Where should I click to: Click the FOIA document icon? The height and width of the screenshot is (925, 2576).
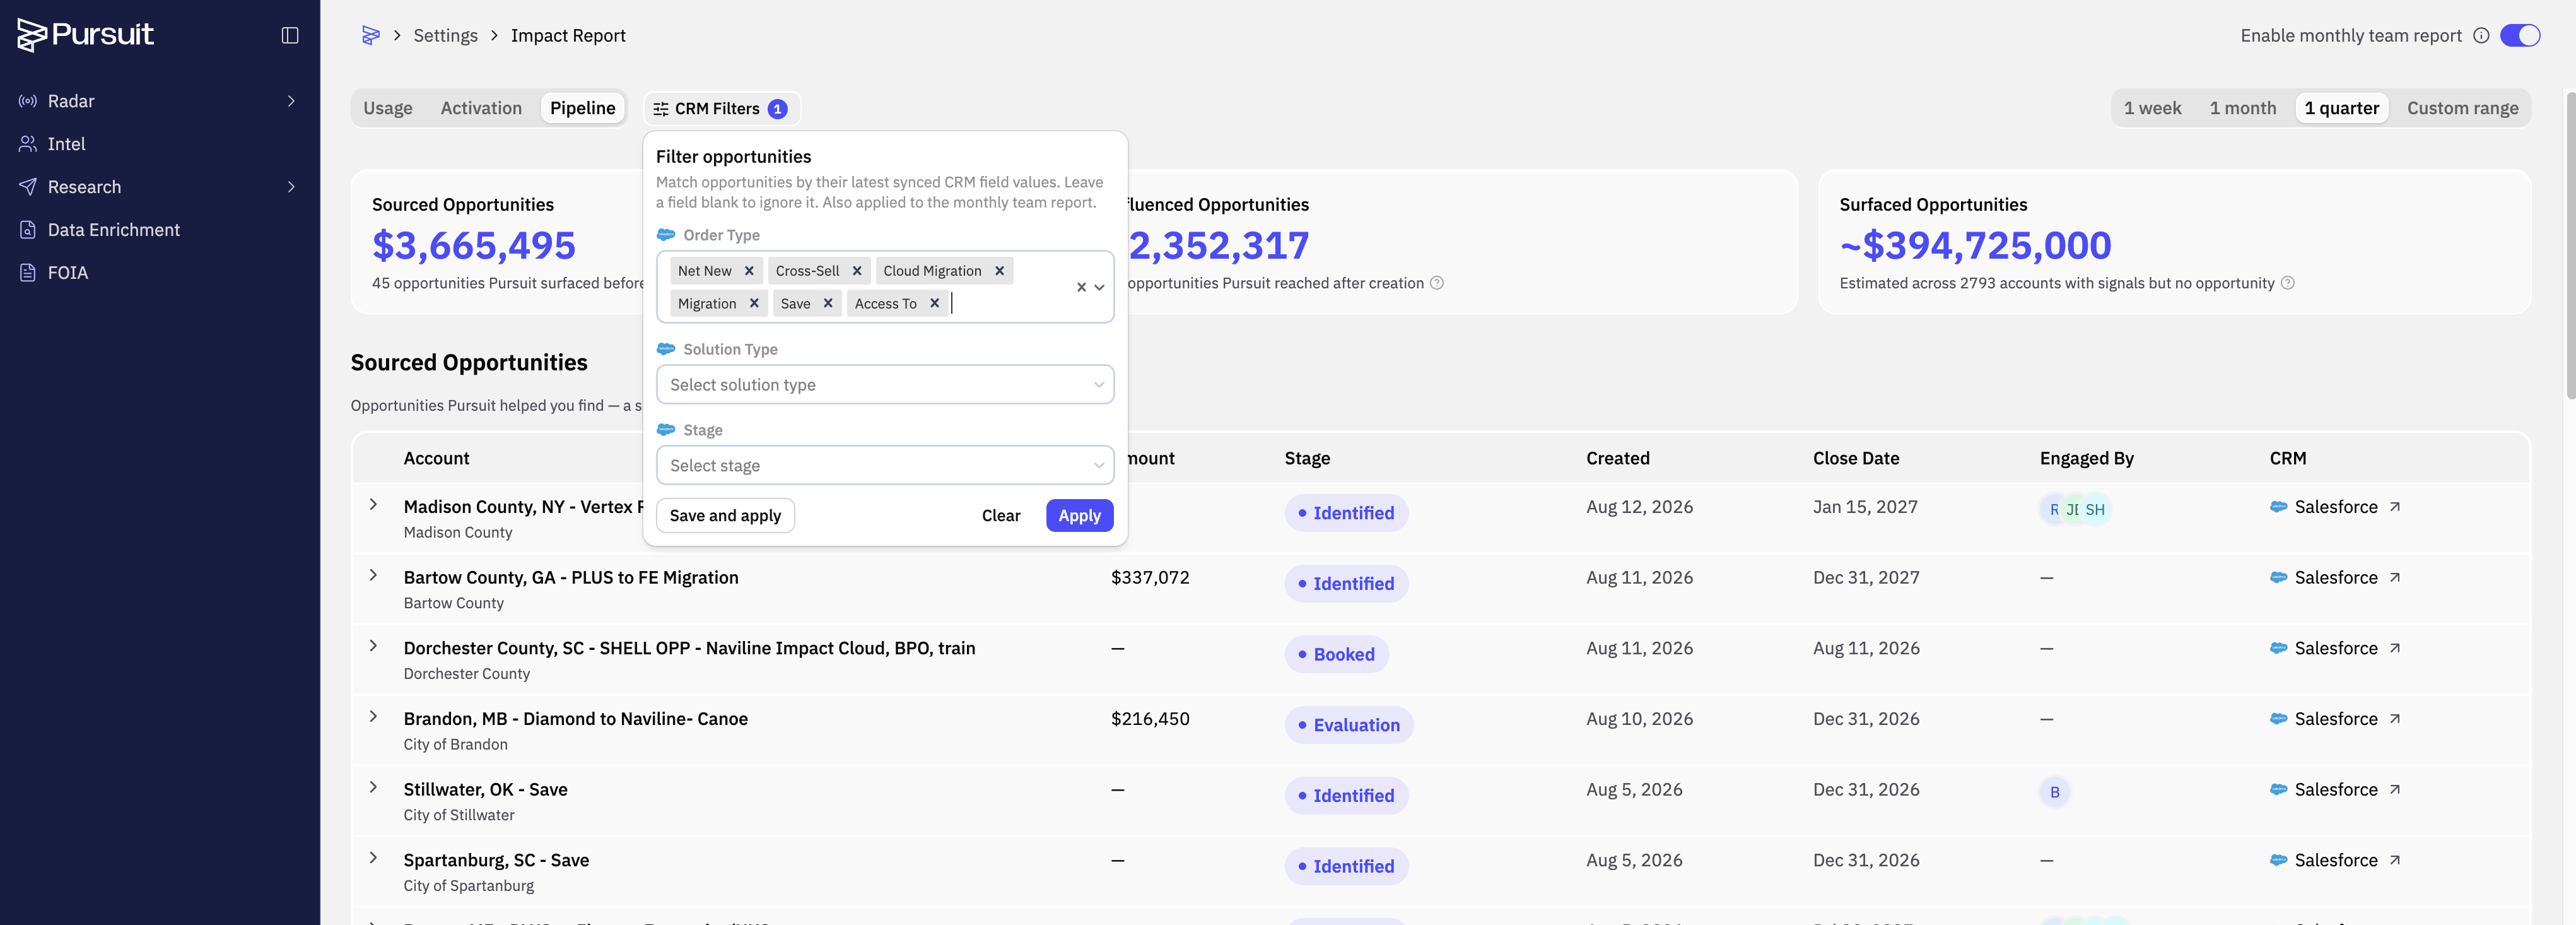28,273
